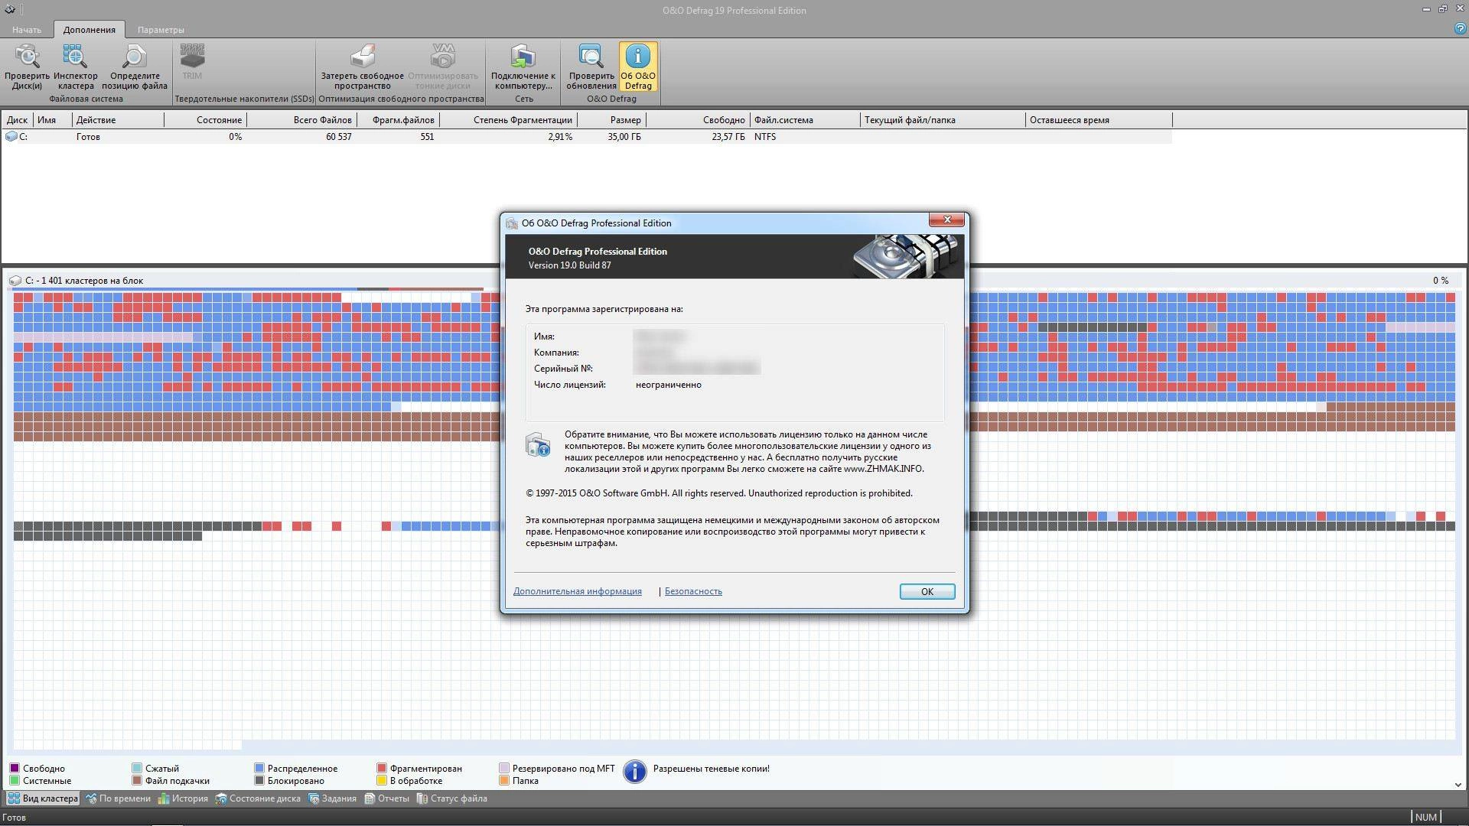Click OK in the About dialog
Image resolution: width=1469 pixels, height=826 pixels.
click(927, 591)
